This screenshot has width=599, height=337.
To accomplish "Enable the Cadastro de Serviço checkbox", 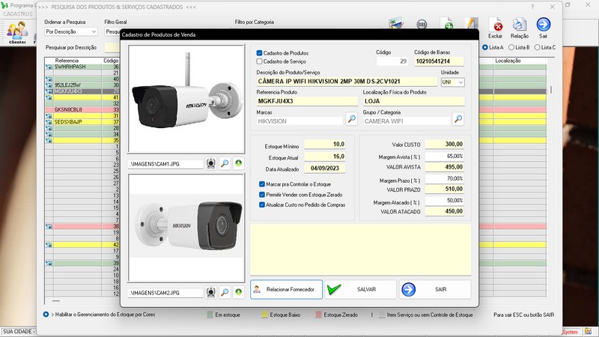I will [x=260, y=61].
